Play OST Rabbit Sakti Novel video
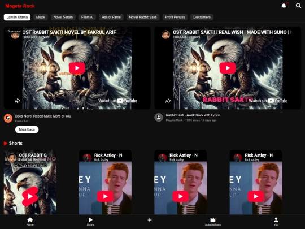 pyautogui.click(x=77, y=68)
